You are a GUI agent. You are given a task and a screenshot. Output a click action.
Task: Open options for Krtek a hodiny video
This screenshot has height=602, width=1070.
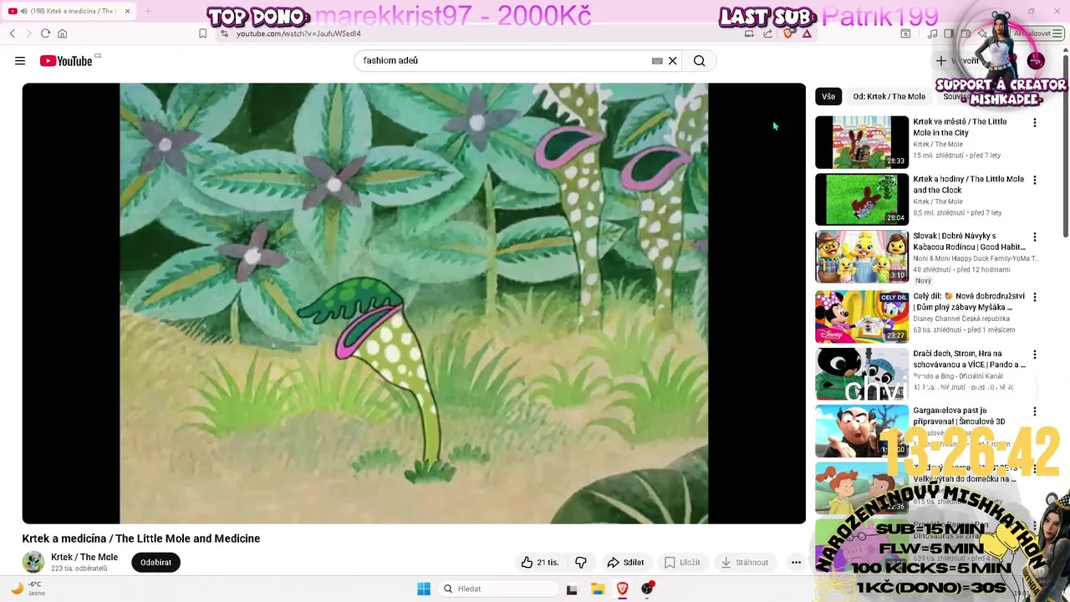1034,180
